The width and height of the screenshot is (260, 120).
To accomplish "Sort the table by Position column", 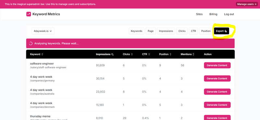I will [x=165, y=54].
